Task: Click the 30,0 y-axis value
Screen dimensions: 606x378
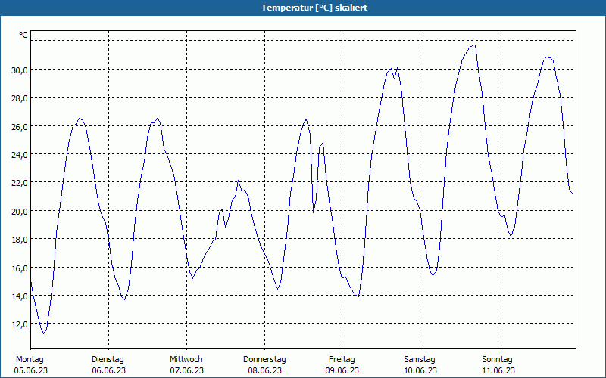Action: point(19,70)
